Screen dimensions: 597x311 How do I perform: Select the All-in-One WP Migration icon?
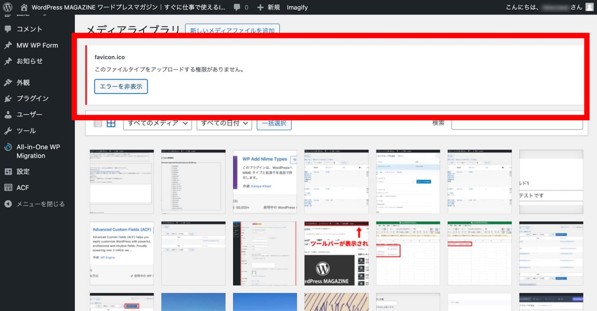(8, 147)
